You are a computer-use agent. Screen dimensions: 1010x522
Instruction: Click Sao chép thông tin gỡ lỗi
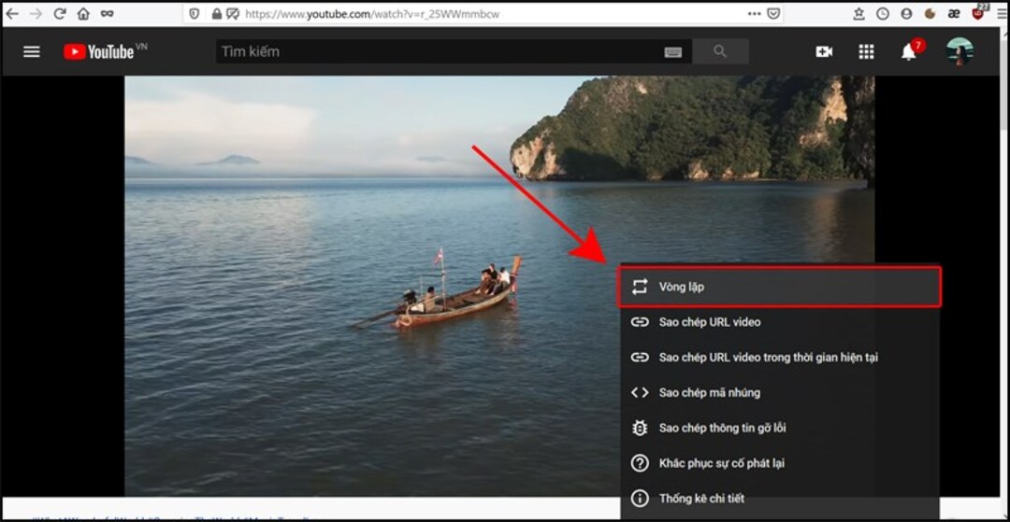tap(721, 429)
